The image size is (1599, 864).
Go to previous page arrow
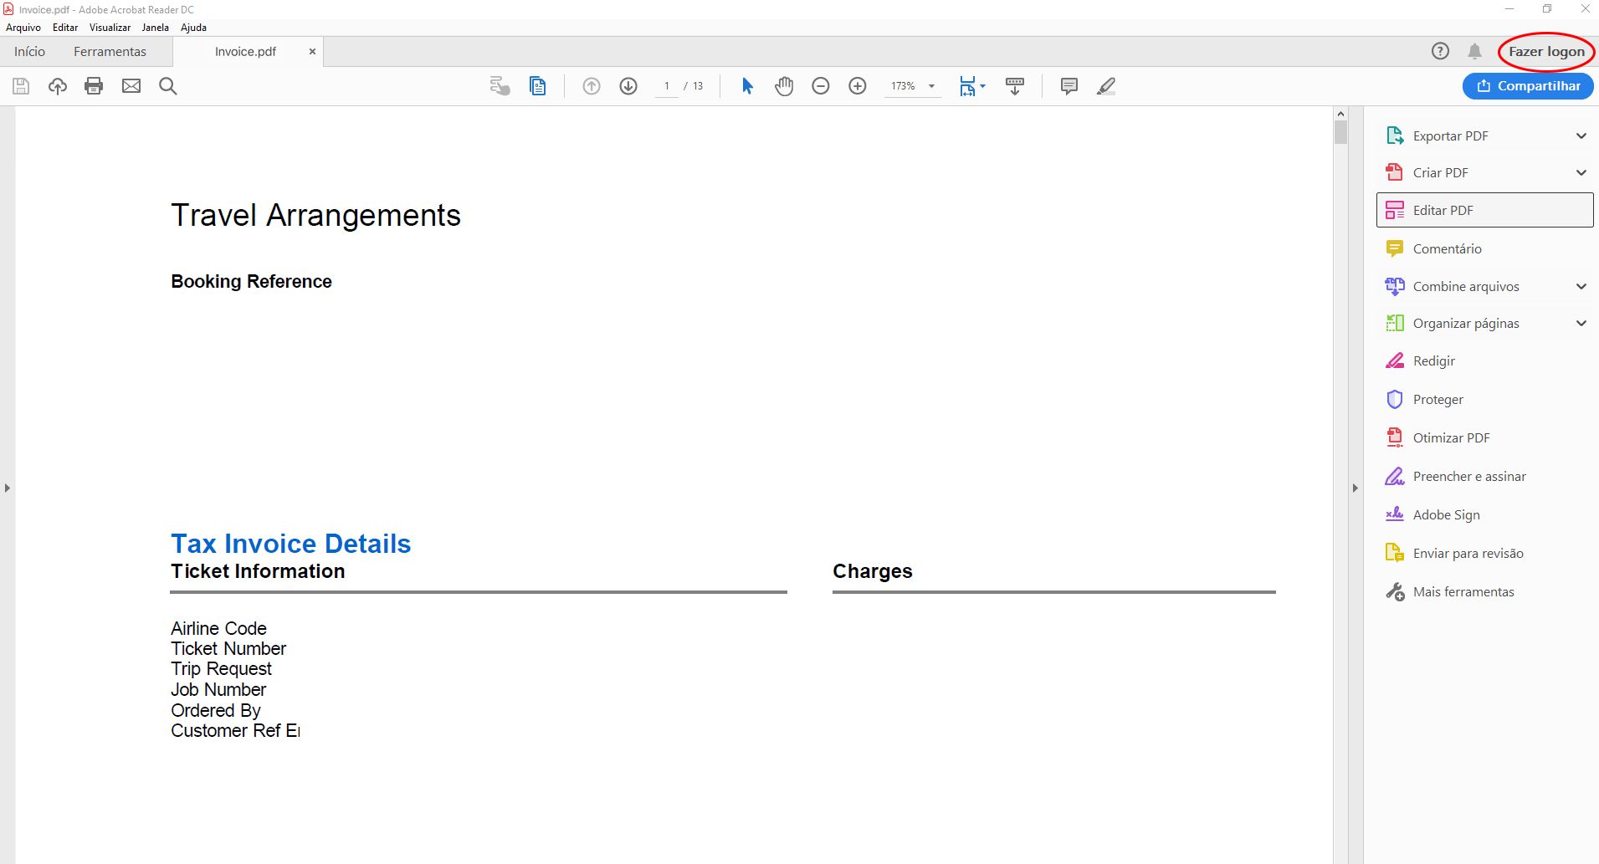coord(592,86)
